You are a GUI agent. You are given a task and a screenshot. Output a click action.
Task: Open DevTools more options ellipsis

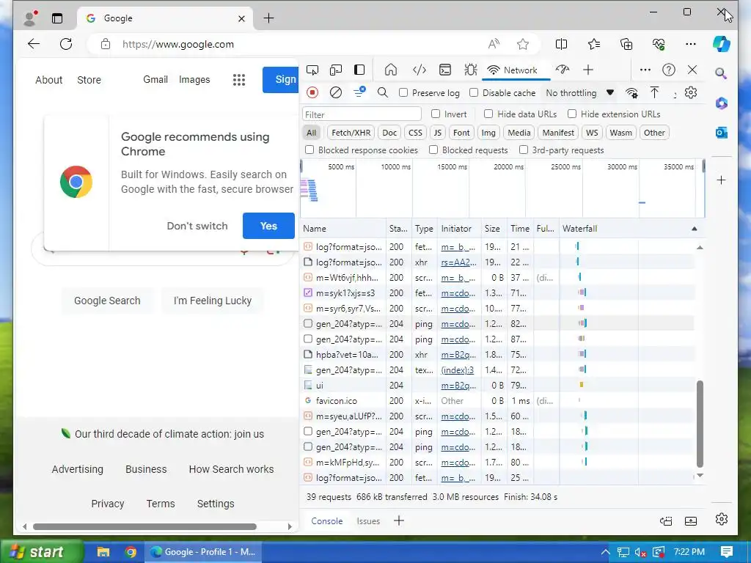(645, 70)
